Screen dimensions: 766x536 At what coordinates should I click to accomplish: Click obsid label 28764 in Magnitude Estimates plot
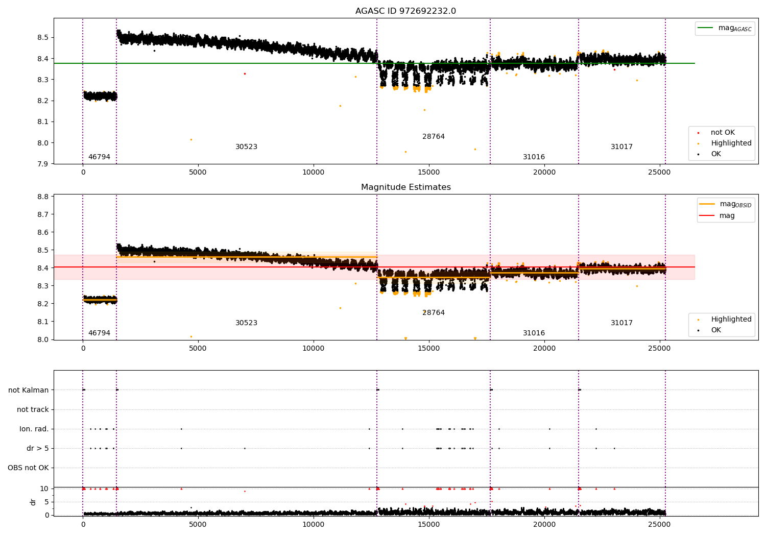tap(434, 313)
